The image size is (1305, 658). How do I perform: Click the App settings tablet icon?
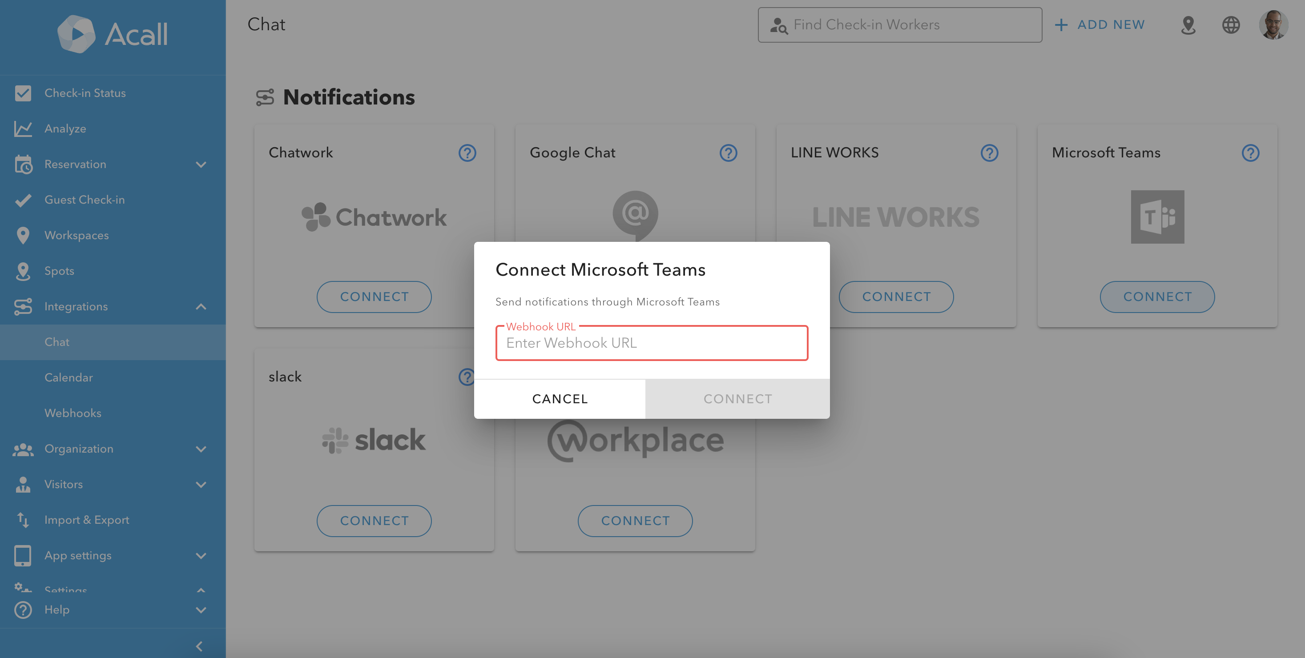pyautogui.click(x=23, y=556)
